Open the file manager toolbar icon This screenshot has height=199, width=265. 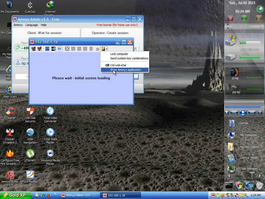tap(47, 49)
